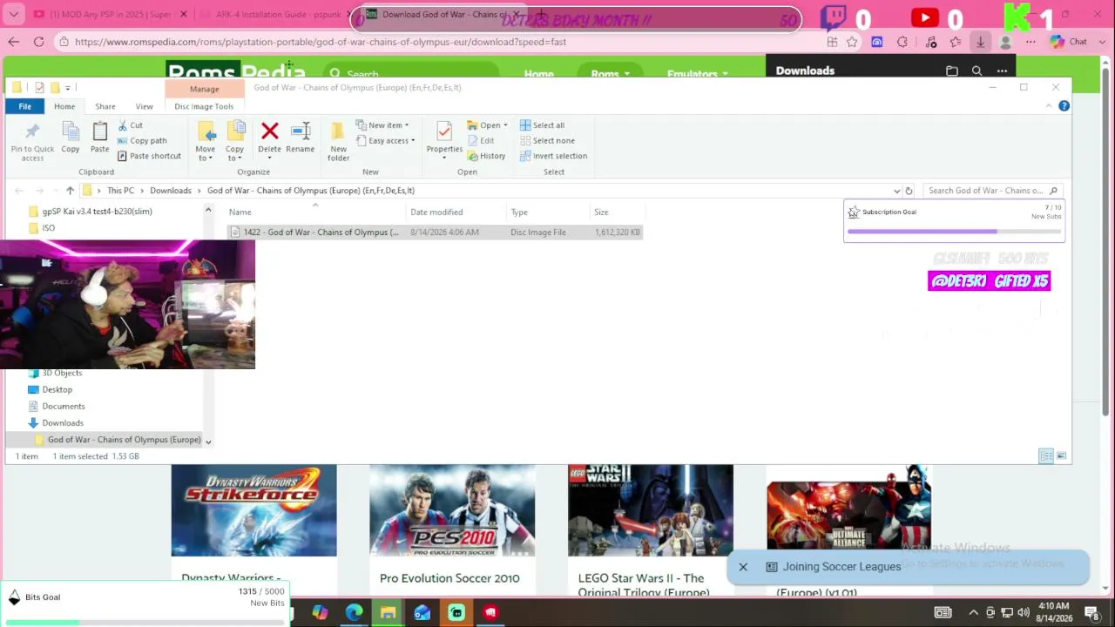Refresh the Explorer folder view
Image resolution: width=1115 pixels, height=627 pixels.
point(909,191)
